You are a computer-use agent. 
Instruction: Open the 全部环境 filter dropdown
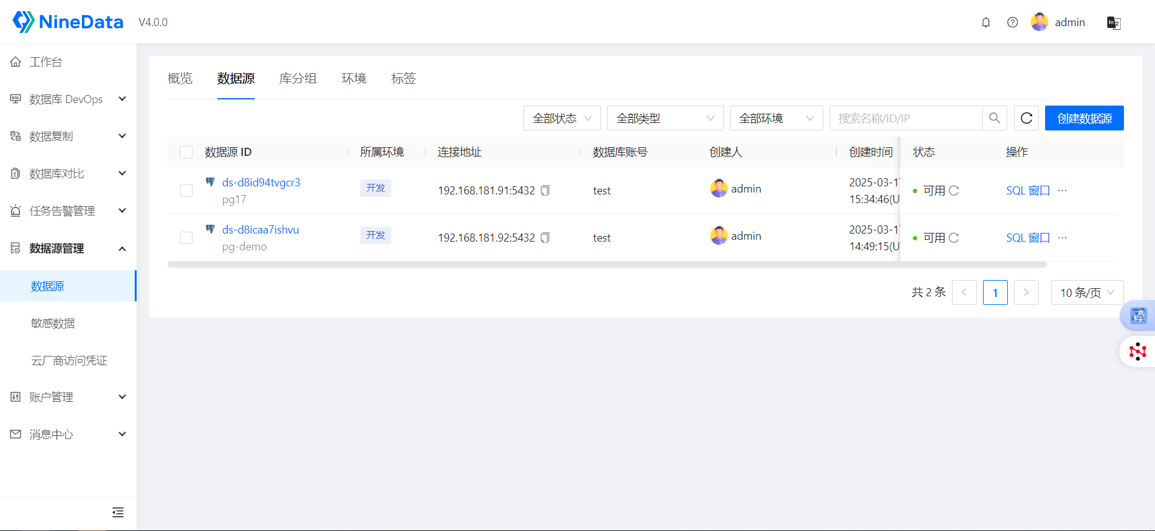pos(777,118)
